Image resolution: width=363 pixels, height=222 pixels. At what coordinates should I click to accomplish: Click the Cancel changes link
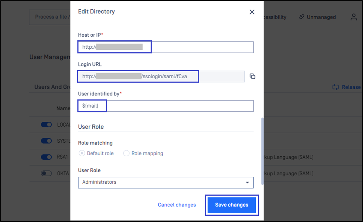pyautogui.click(x=177, y=205)
